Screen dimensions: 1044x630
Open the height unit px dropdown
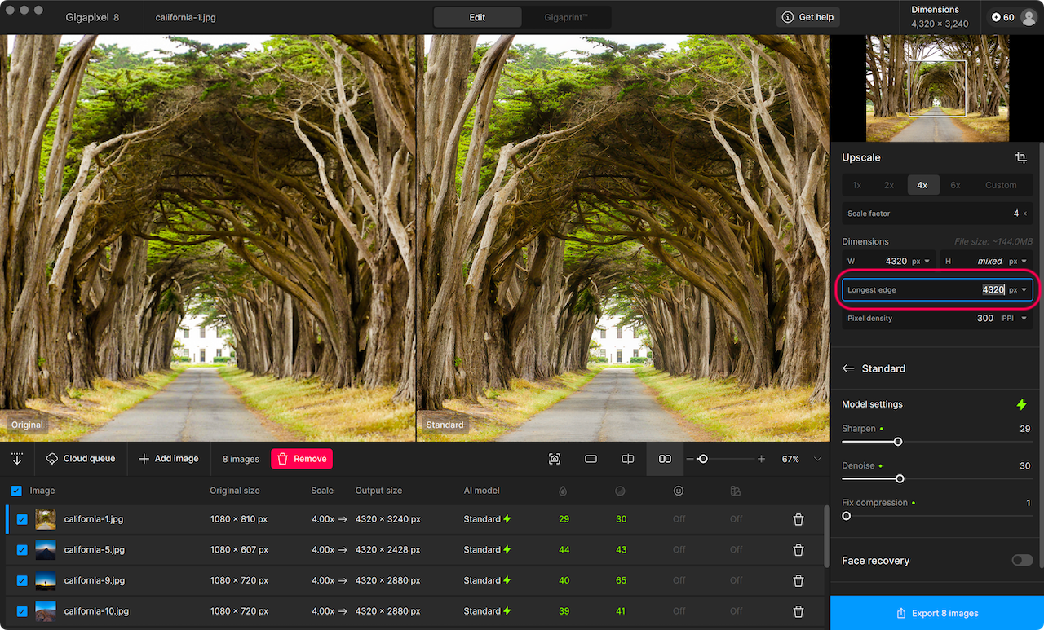click(x=1018, y=262)
